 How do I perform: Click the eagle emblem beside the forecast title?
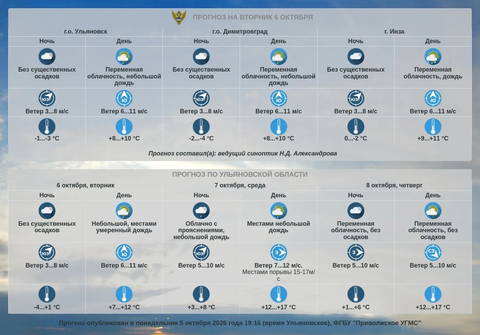click(179, 17)
